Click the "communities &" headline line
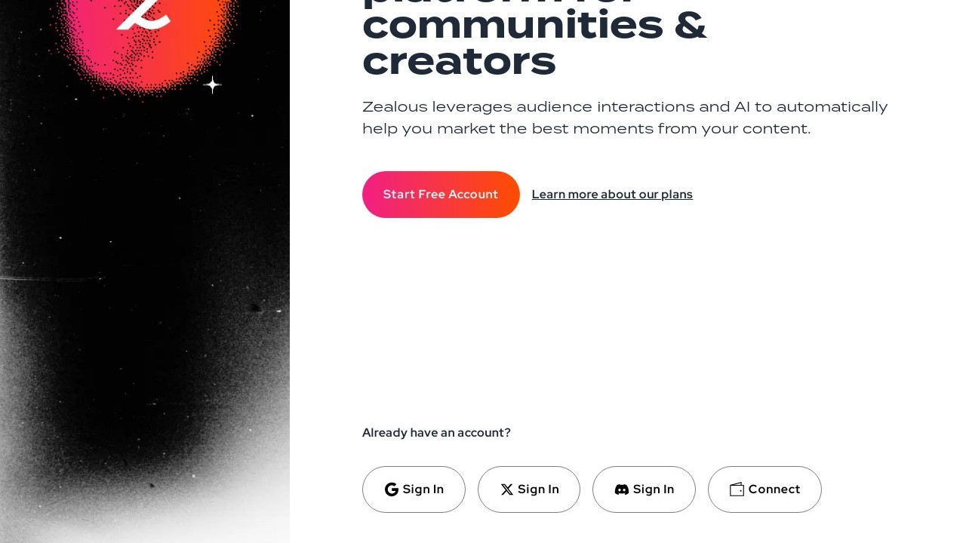Viewport: 966px width, 543px height. (534, 26)
